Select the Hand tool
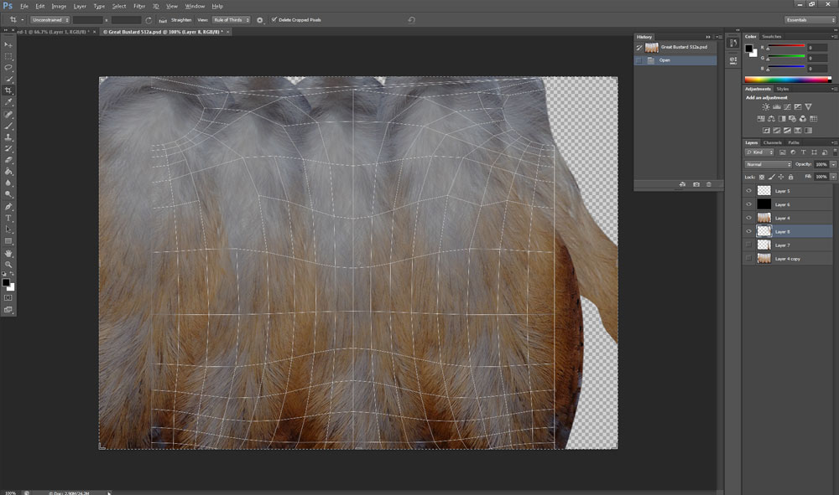The height and width of the screenshot is (495, 839). 8,253
